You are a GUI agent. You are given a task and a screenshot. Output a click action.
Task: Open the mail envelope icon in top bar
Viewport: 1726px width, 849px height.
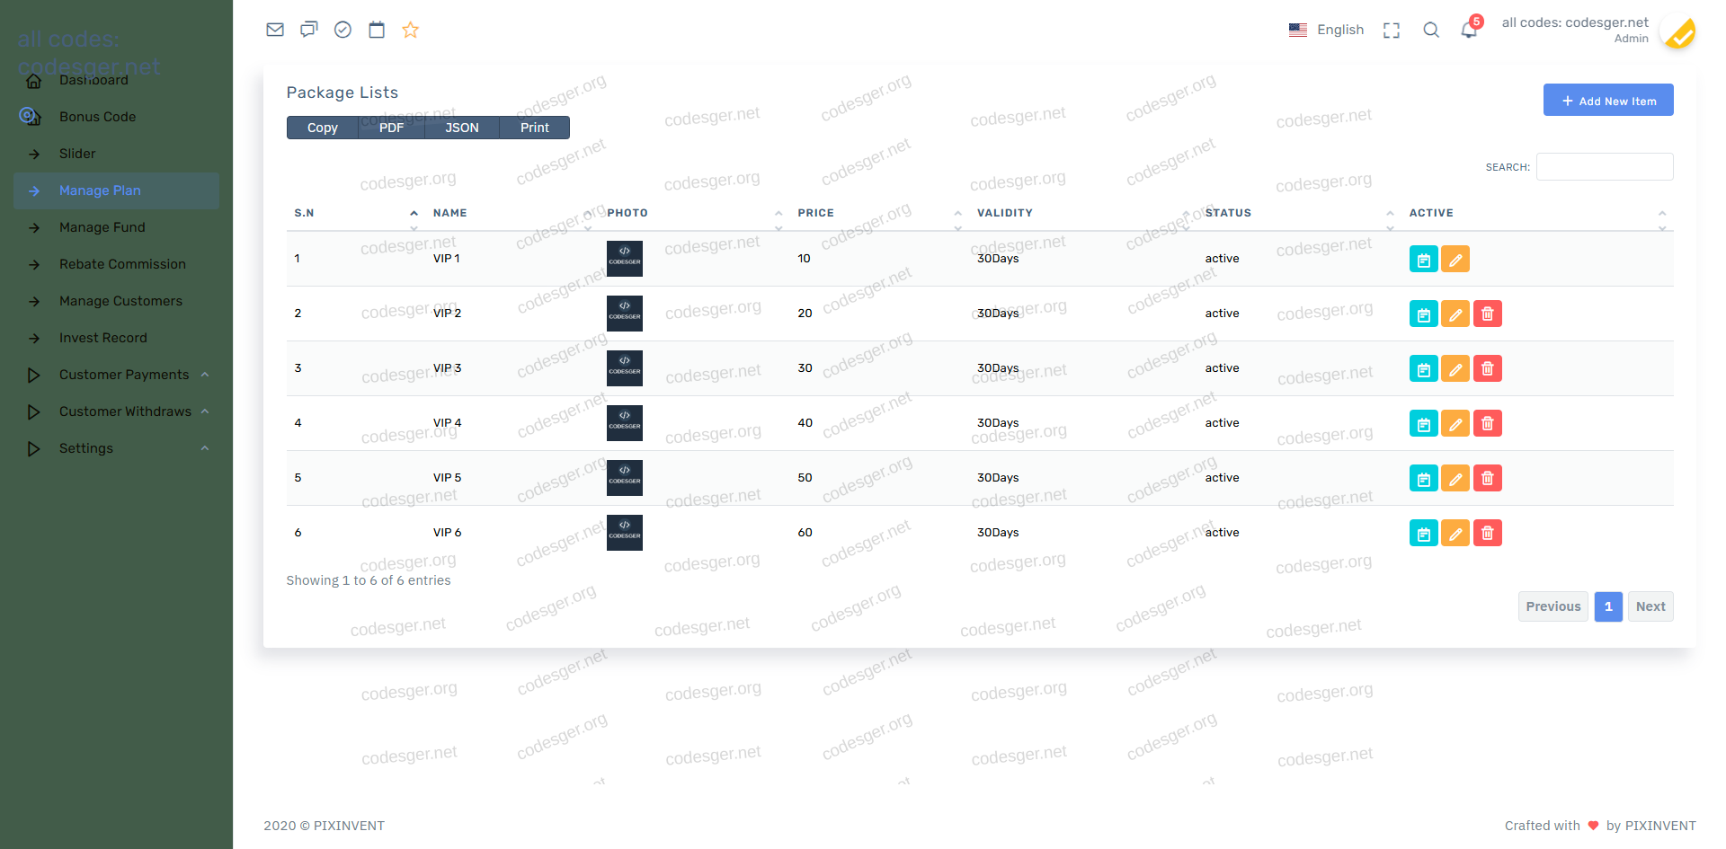tap(275, 30)
